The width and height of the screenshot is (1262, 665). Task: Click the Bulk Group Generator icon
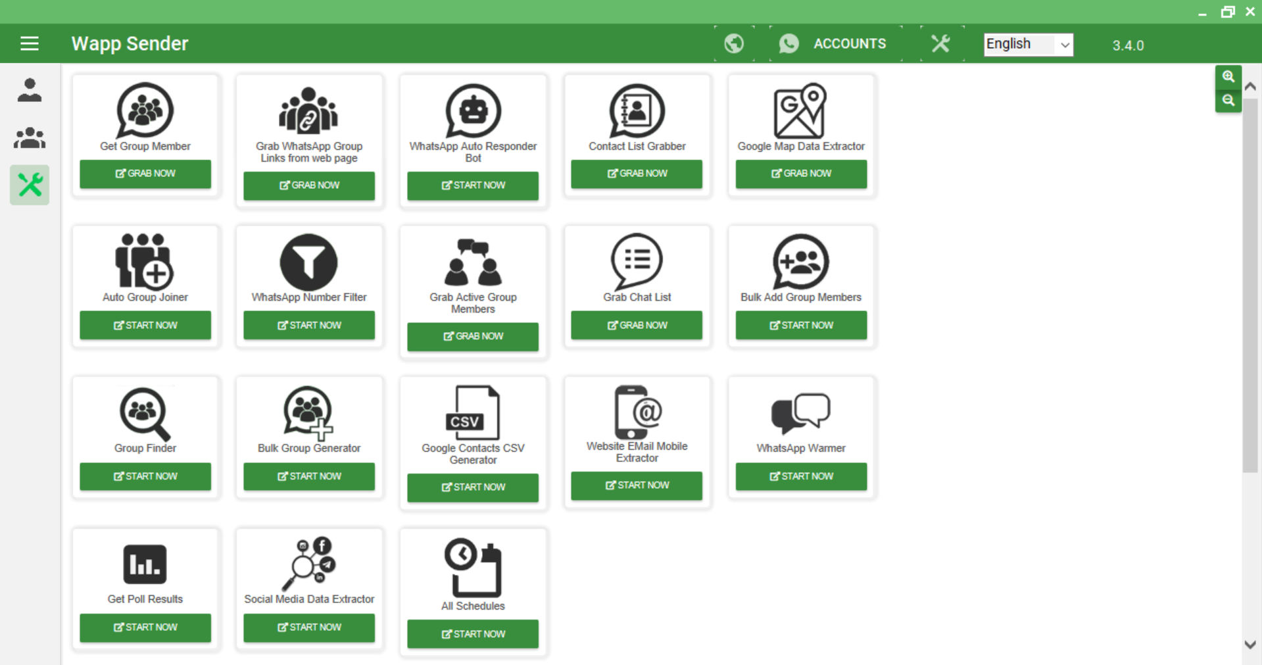[x=308, y=413]
